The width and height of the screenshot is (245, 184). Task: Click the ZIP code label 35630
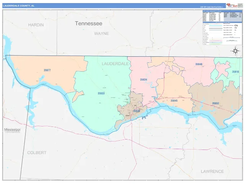tap(136, 111)
